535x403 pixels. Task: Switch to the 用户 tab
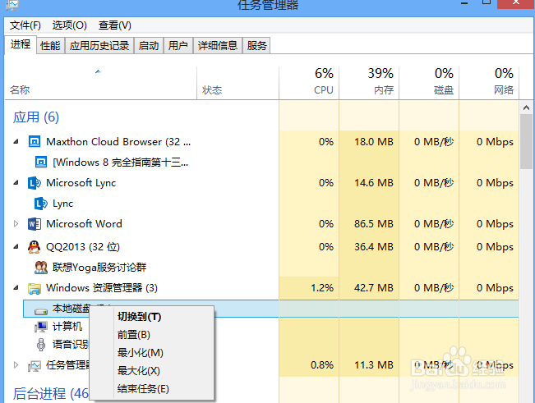click(178, 46)
